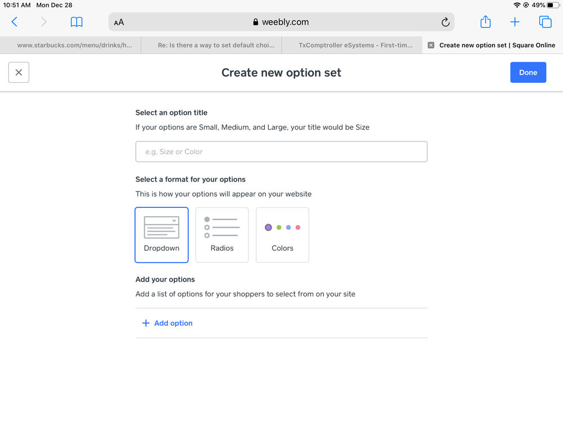Choose the Radios format option

(222, 235)
